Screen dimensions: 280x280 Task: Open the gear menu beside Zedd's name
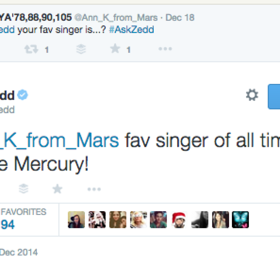(252, 95)
